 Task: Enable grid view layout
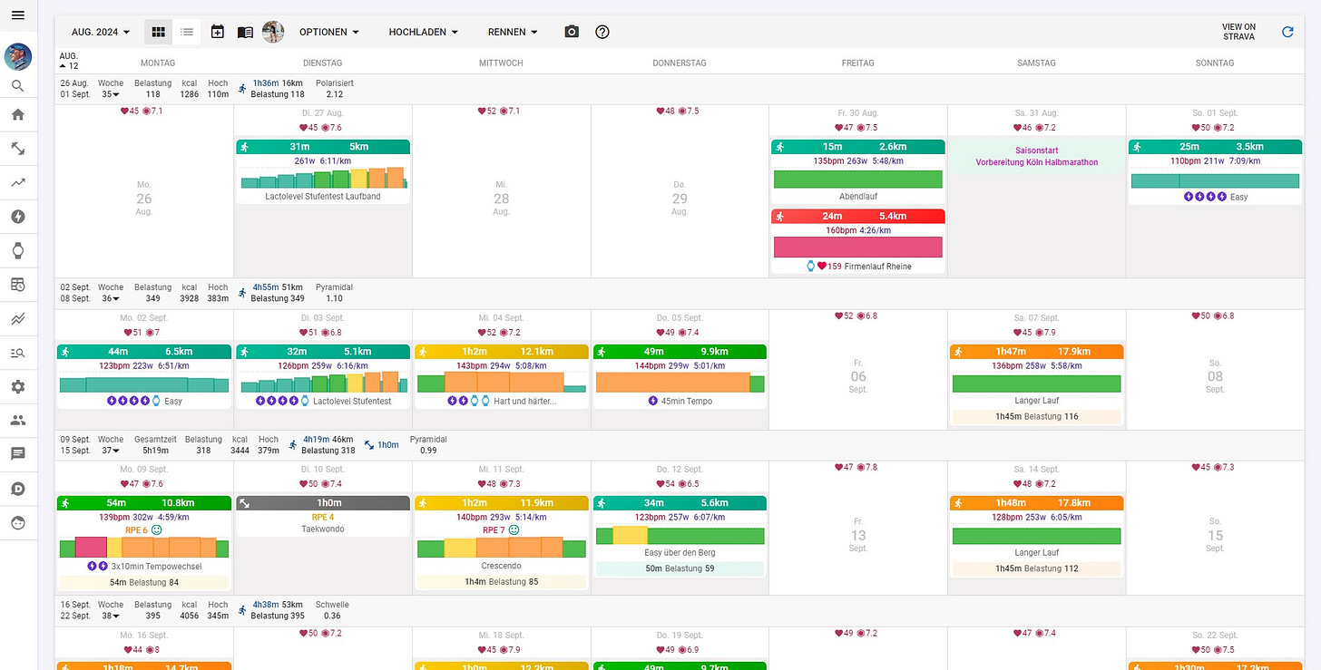pos(158,32)
